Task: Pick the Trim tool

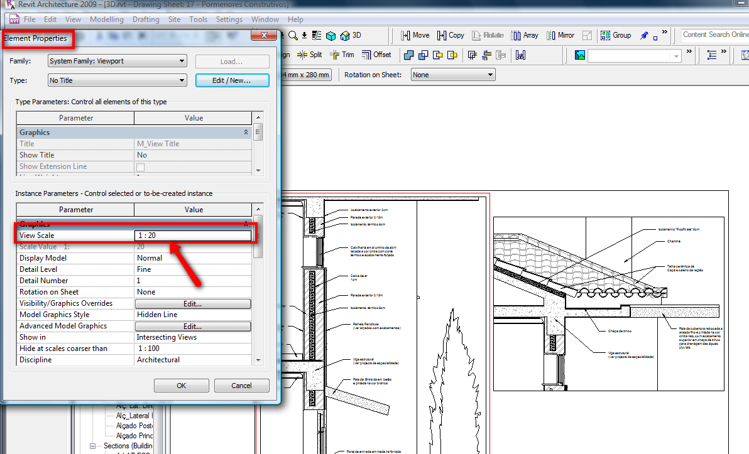Action: coord(342,55)
